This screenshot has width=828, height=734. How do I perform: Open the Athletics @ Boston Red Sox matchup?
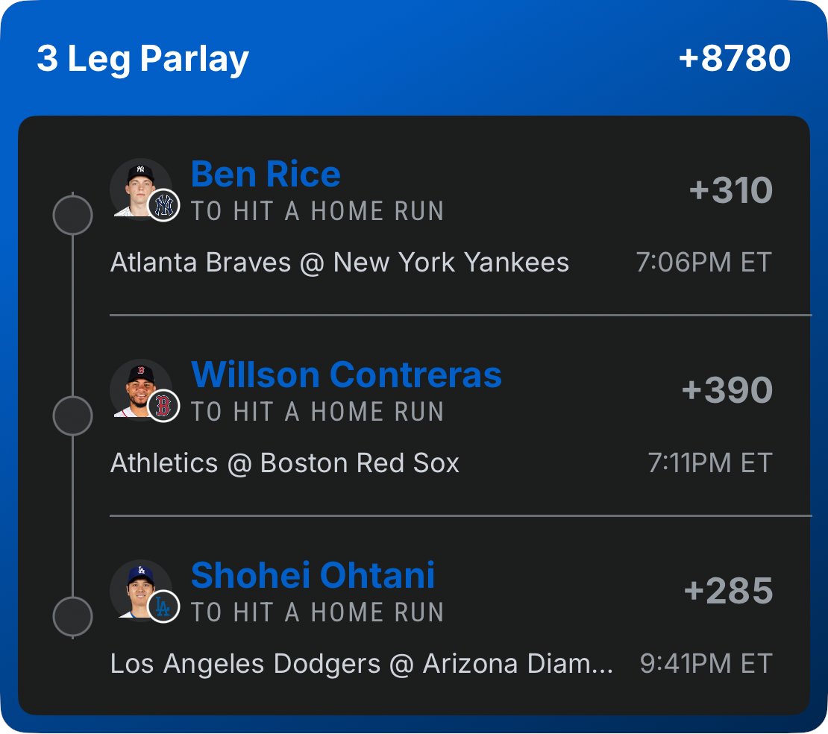(x=285, y=463)
